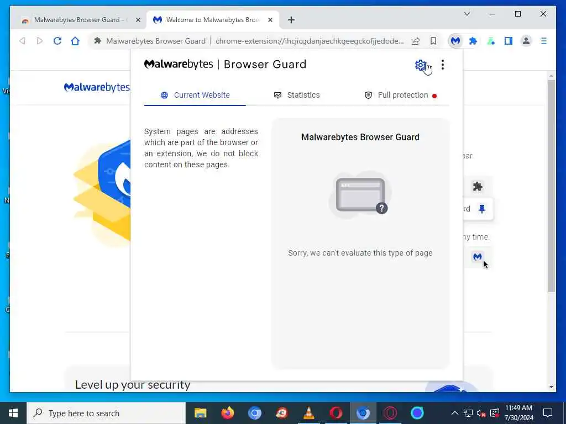Launch VLC media player from taskbar

(x=308, y=413)
